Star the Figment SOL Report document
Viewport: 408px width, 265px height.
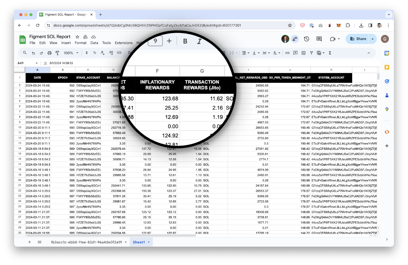[x=77, y=37]
